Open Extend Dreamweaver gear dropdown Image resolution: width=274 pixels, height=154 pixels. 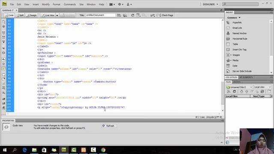(x=121, y=4)
